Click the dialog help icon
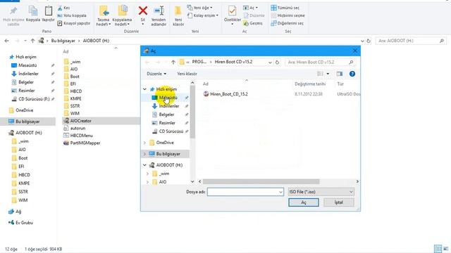 coord(352,74)
